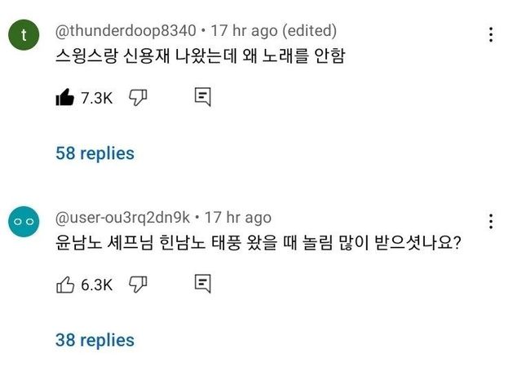Screen dimensions: 522x371
Task: Click the '17 hr ago (edited)' timestamp
Action: coord(273,31)
